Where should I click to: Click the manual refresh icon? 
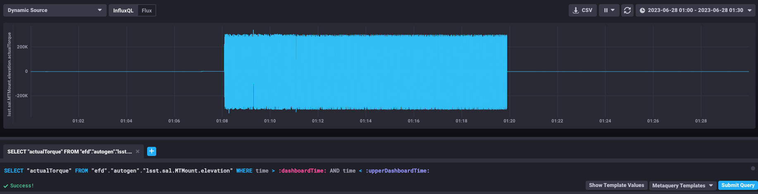[627, 10]
